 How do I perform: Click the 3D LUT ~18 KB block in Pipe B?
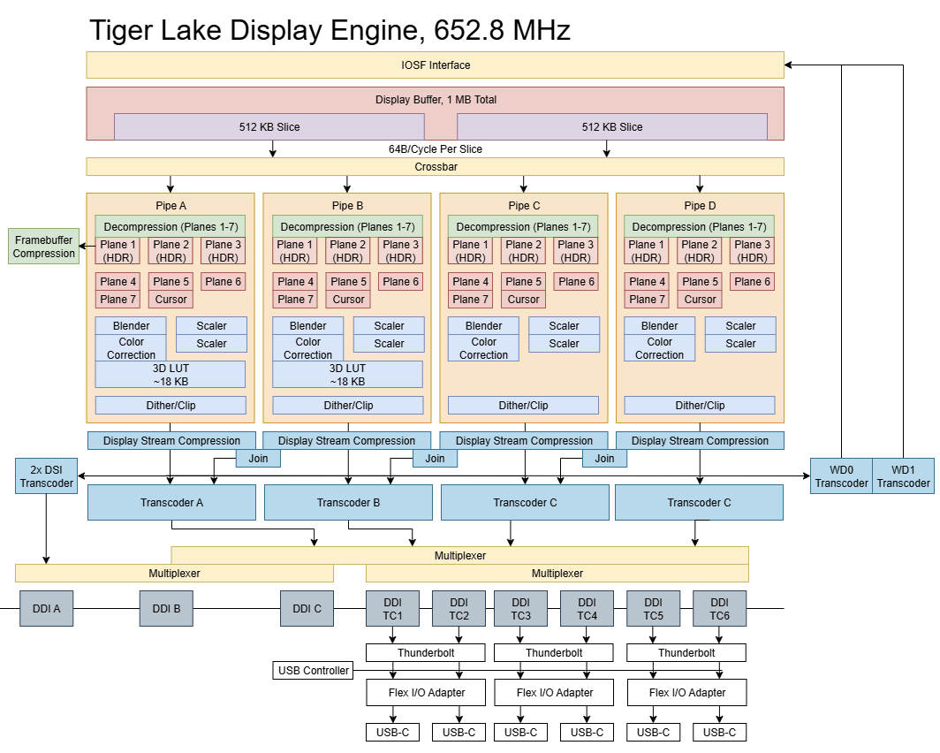pos(348,374)
